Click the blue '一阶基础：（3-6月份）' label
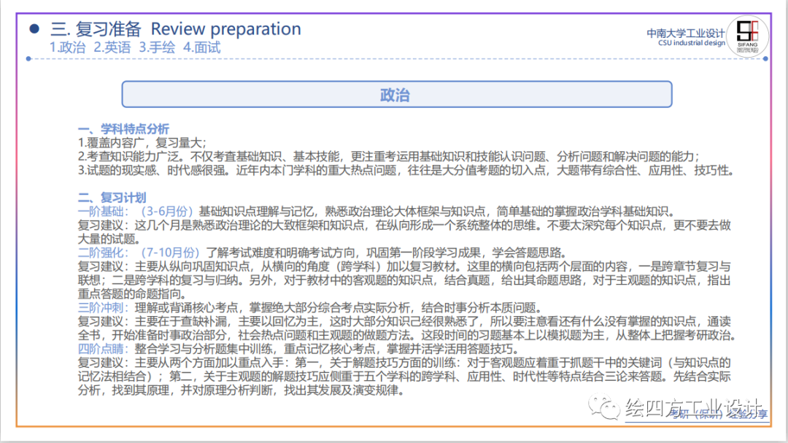This screenshot has width=788, height=443. click(136, 211)
